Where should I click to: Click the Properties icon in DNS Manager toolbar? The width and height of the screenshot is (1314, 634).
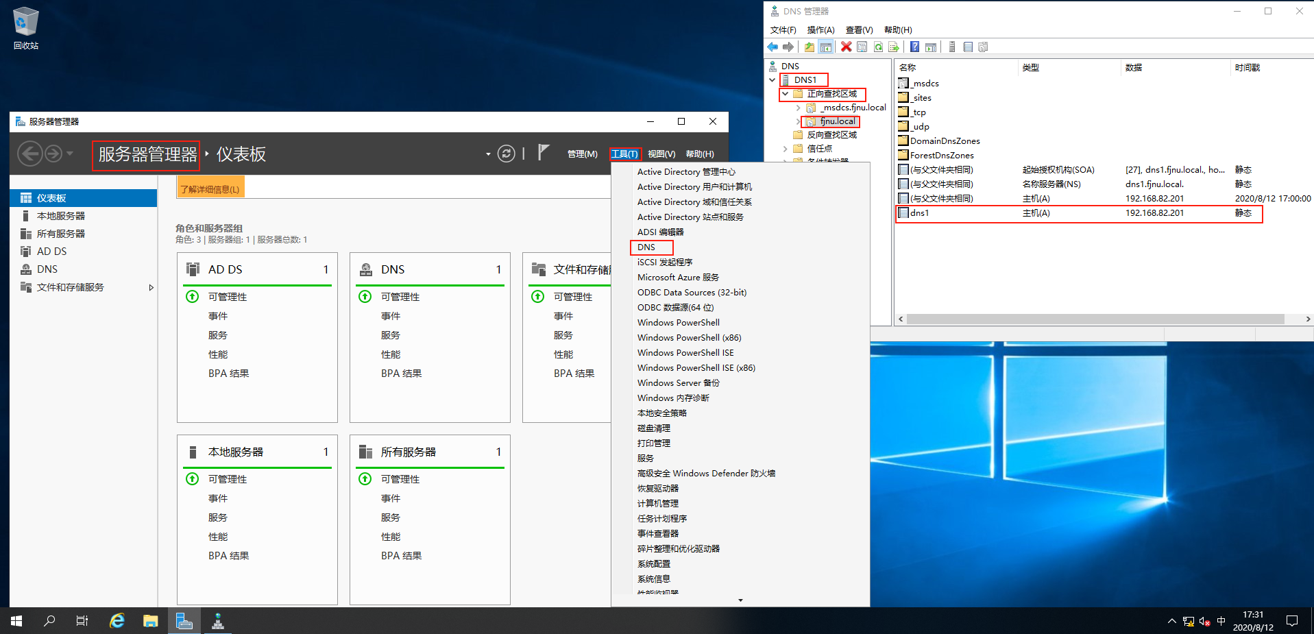[x=862, y=47]
